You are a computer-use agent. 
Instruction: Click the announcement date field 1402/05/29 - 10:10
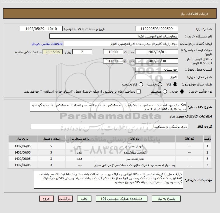[x=41, y=29]
